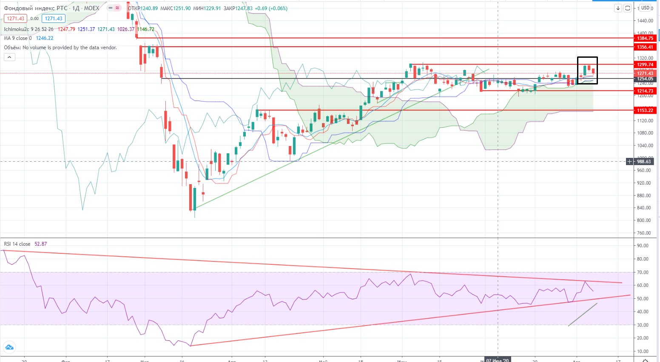Click the 840.00 price scale label
660x362 pixels.
644,208
